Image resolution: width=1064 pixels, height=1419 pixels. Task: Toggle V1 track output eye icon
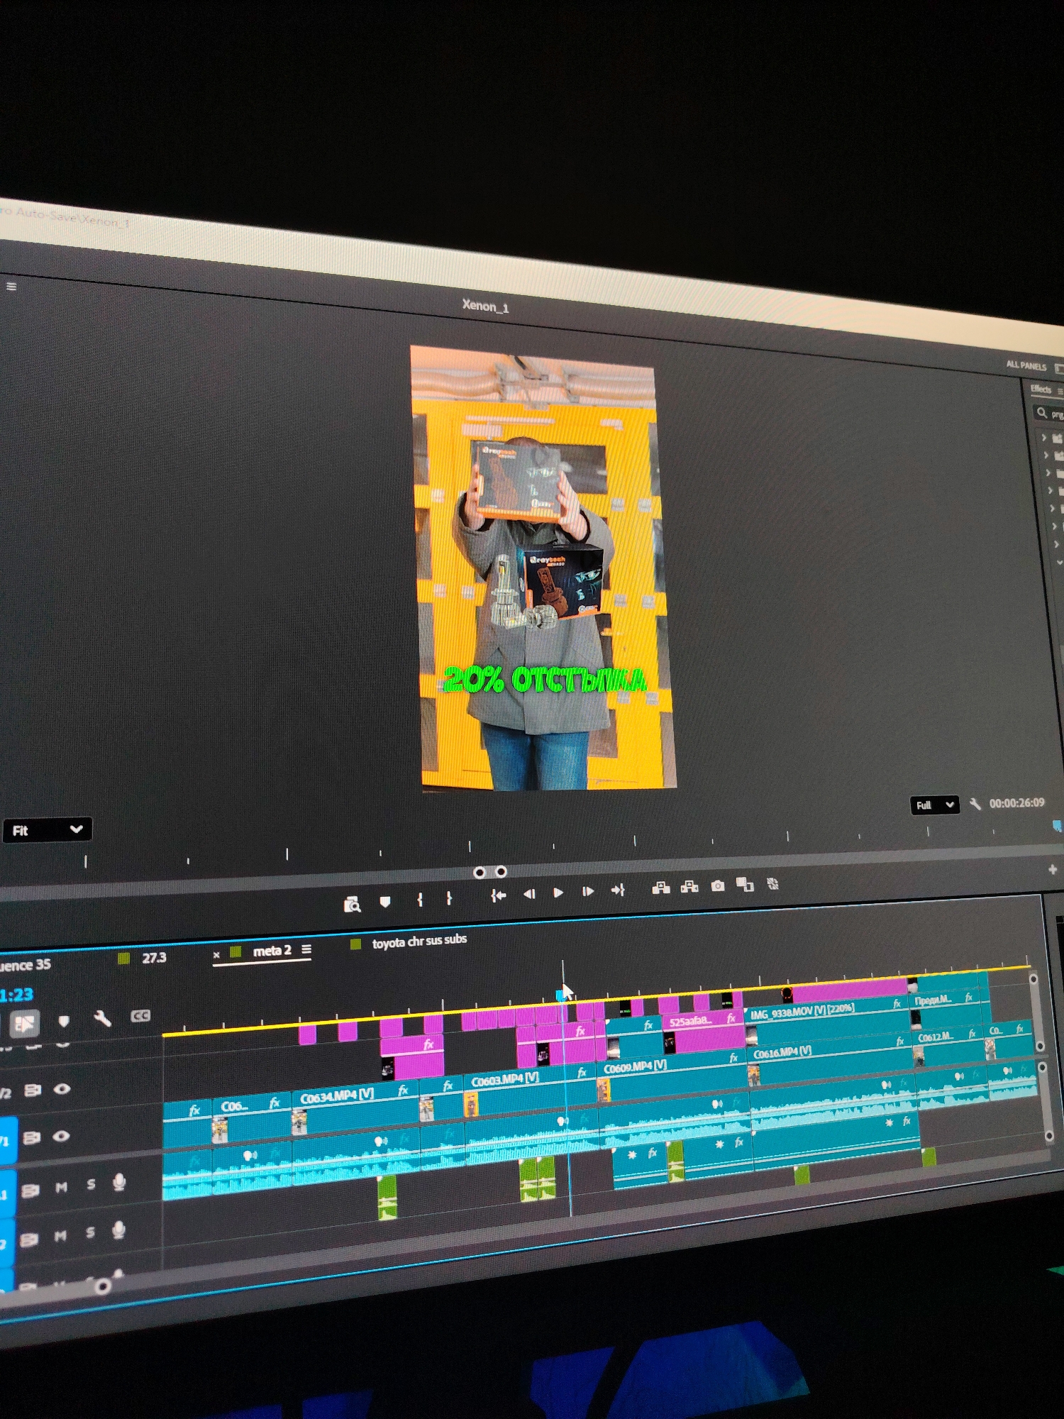[x=61, y=1136]
